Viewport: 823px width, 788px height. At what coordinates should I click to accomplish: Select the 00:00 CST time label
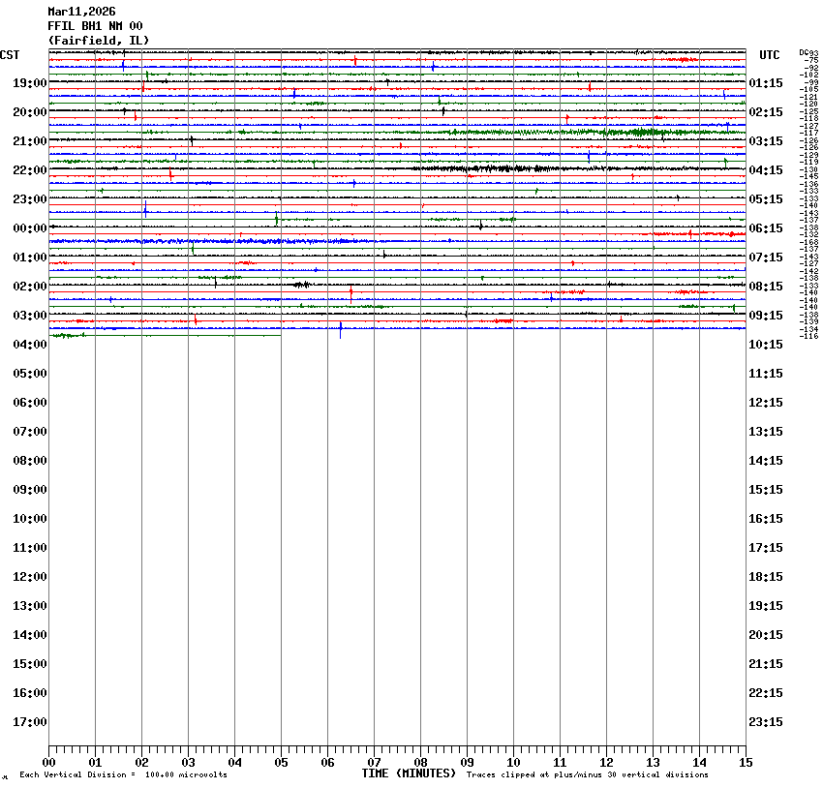[29, 228]
